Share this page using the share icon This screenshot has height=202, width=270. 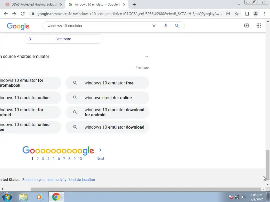coord(228,14)
